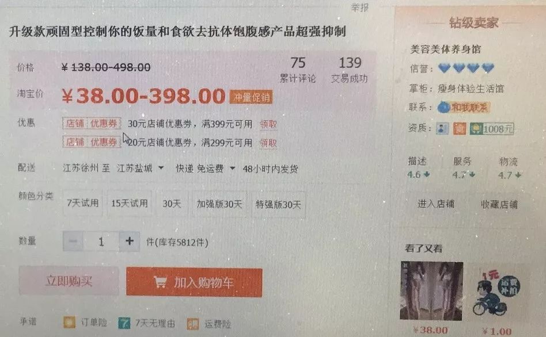
Task: Click the 立即购买 buy now button
Action: tap(69, 280)
